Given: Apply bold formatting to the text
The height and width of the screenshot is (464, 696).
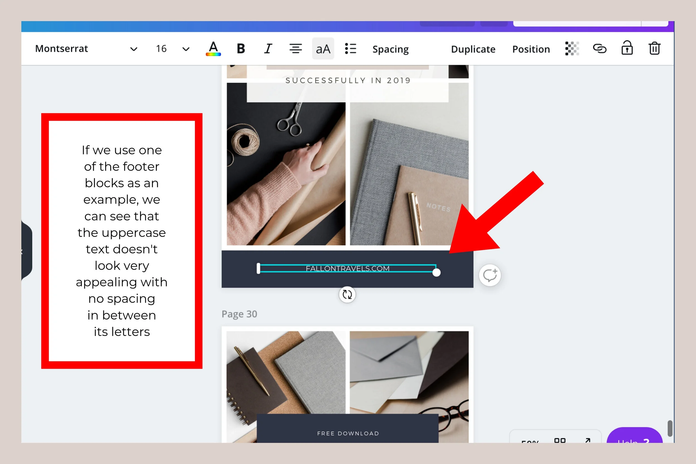Looking at the screenshot, I should (x=241, y=49).
